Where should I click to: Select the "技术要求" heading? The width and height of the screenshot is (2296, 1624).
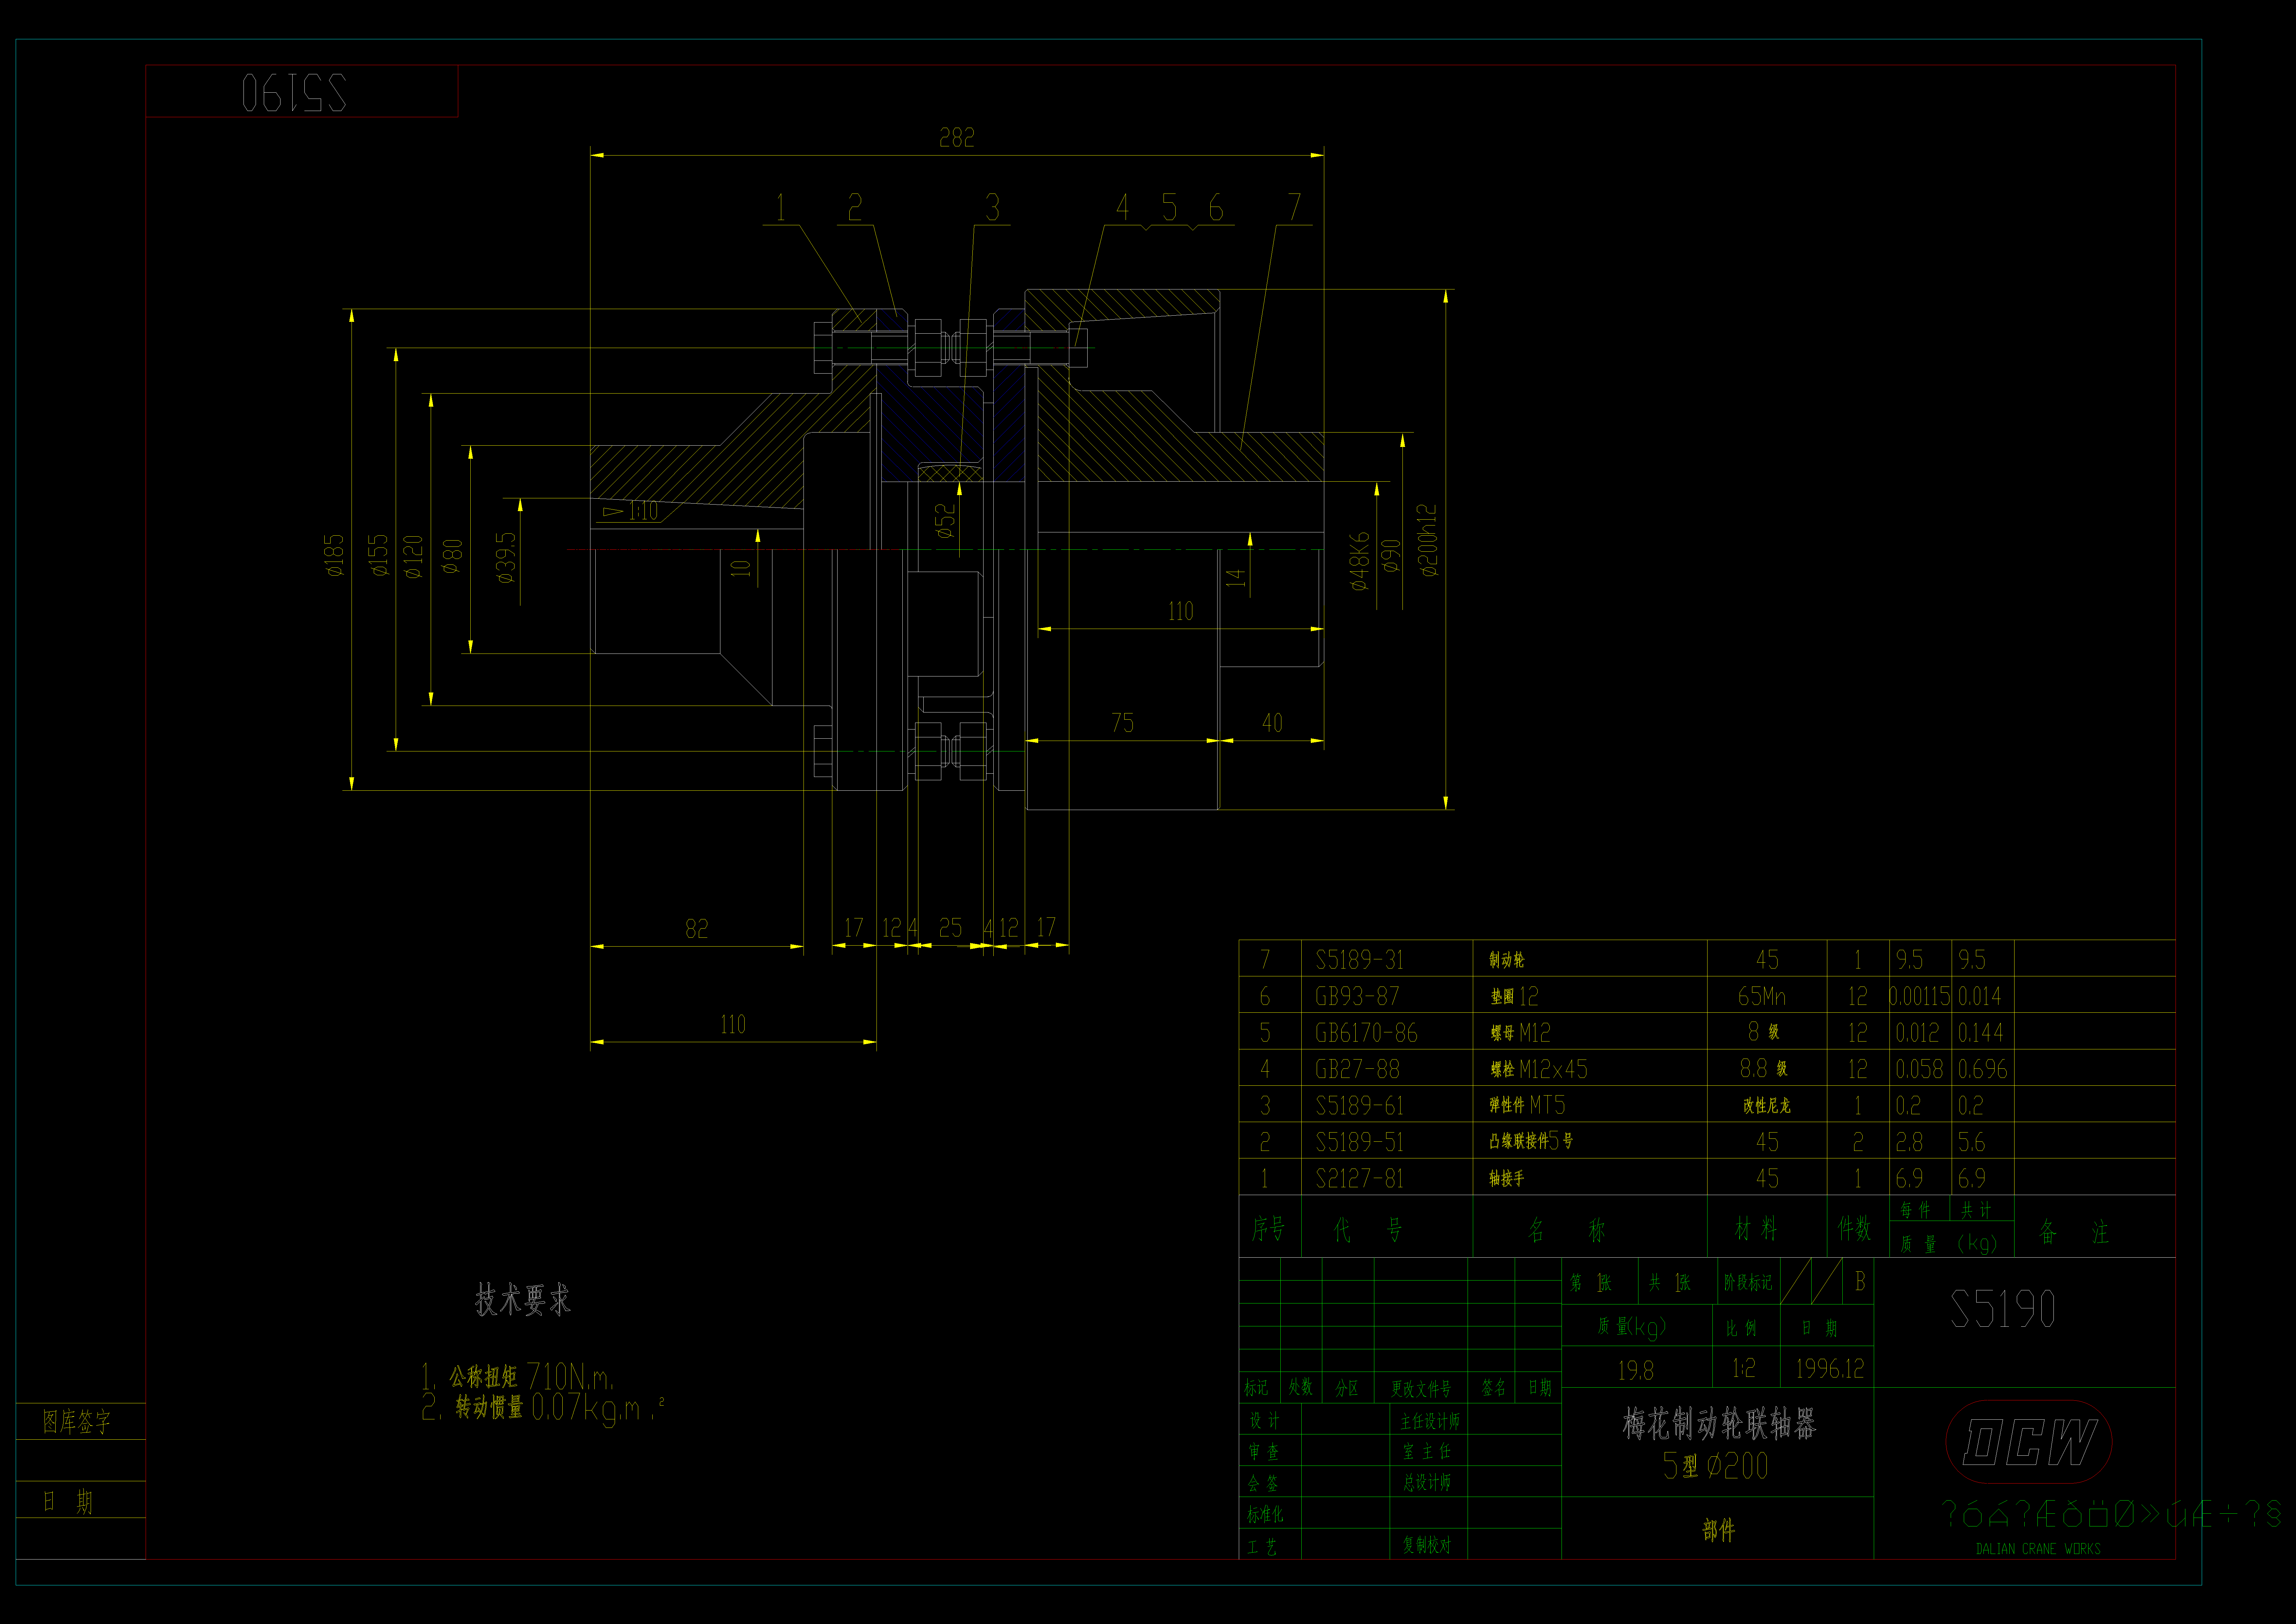(523, 1300)
